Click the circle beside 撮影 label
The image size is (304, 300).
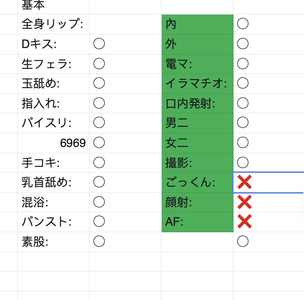coord(243,162)
